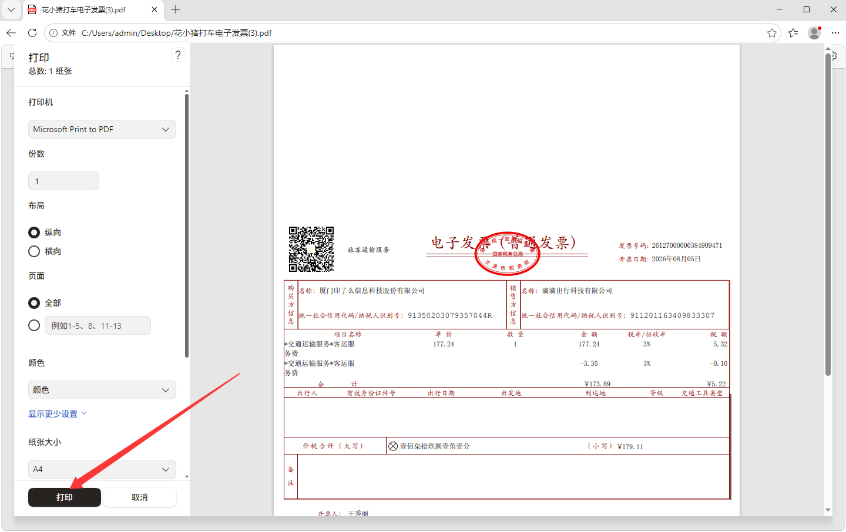Select 纵向 portrait layout

[x=34, y=233]
